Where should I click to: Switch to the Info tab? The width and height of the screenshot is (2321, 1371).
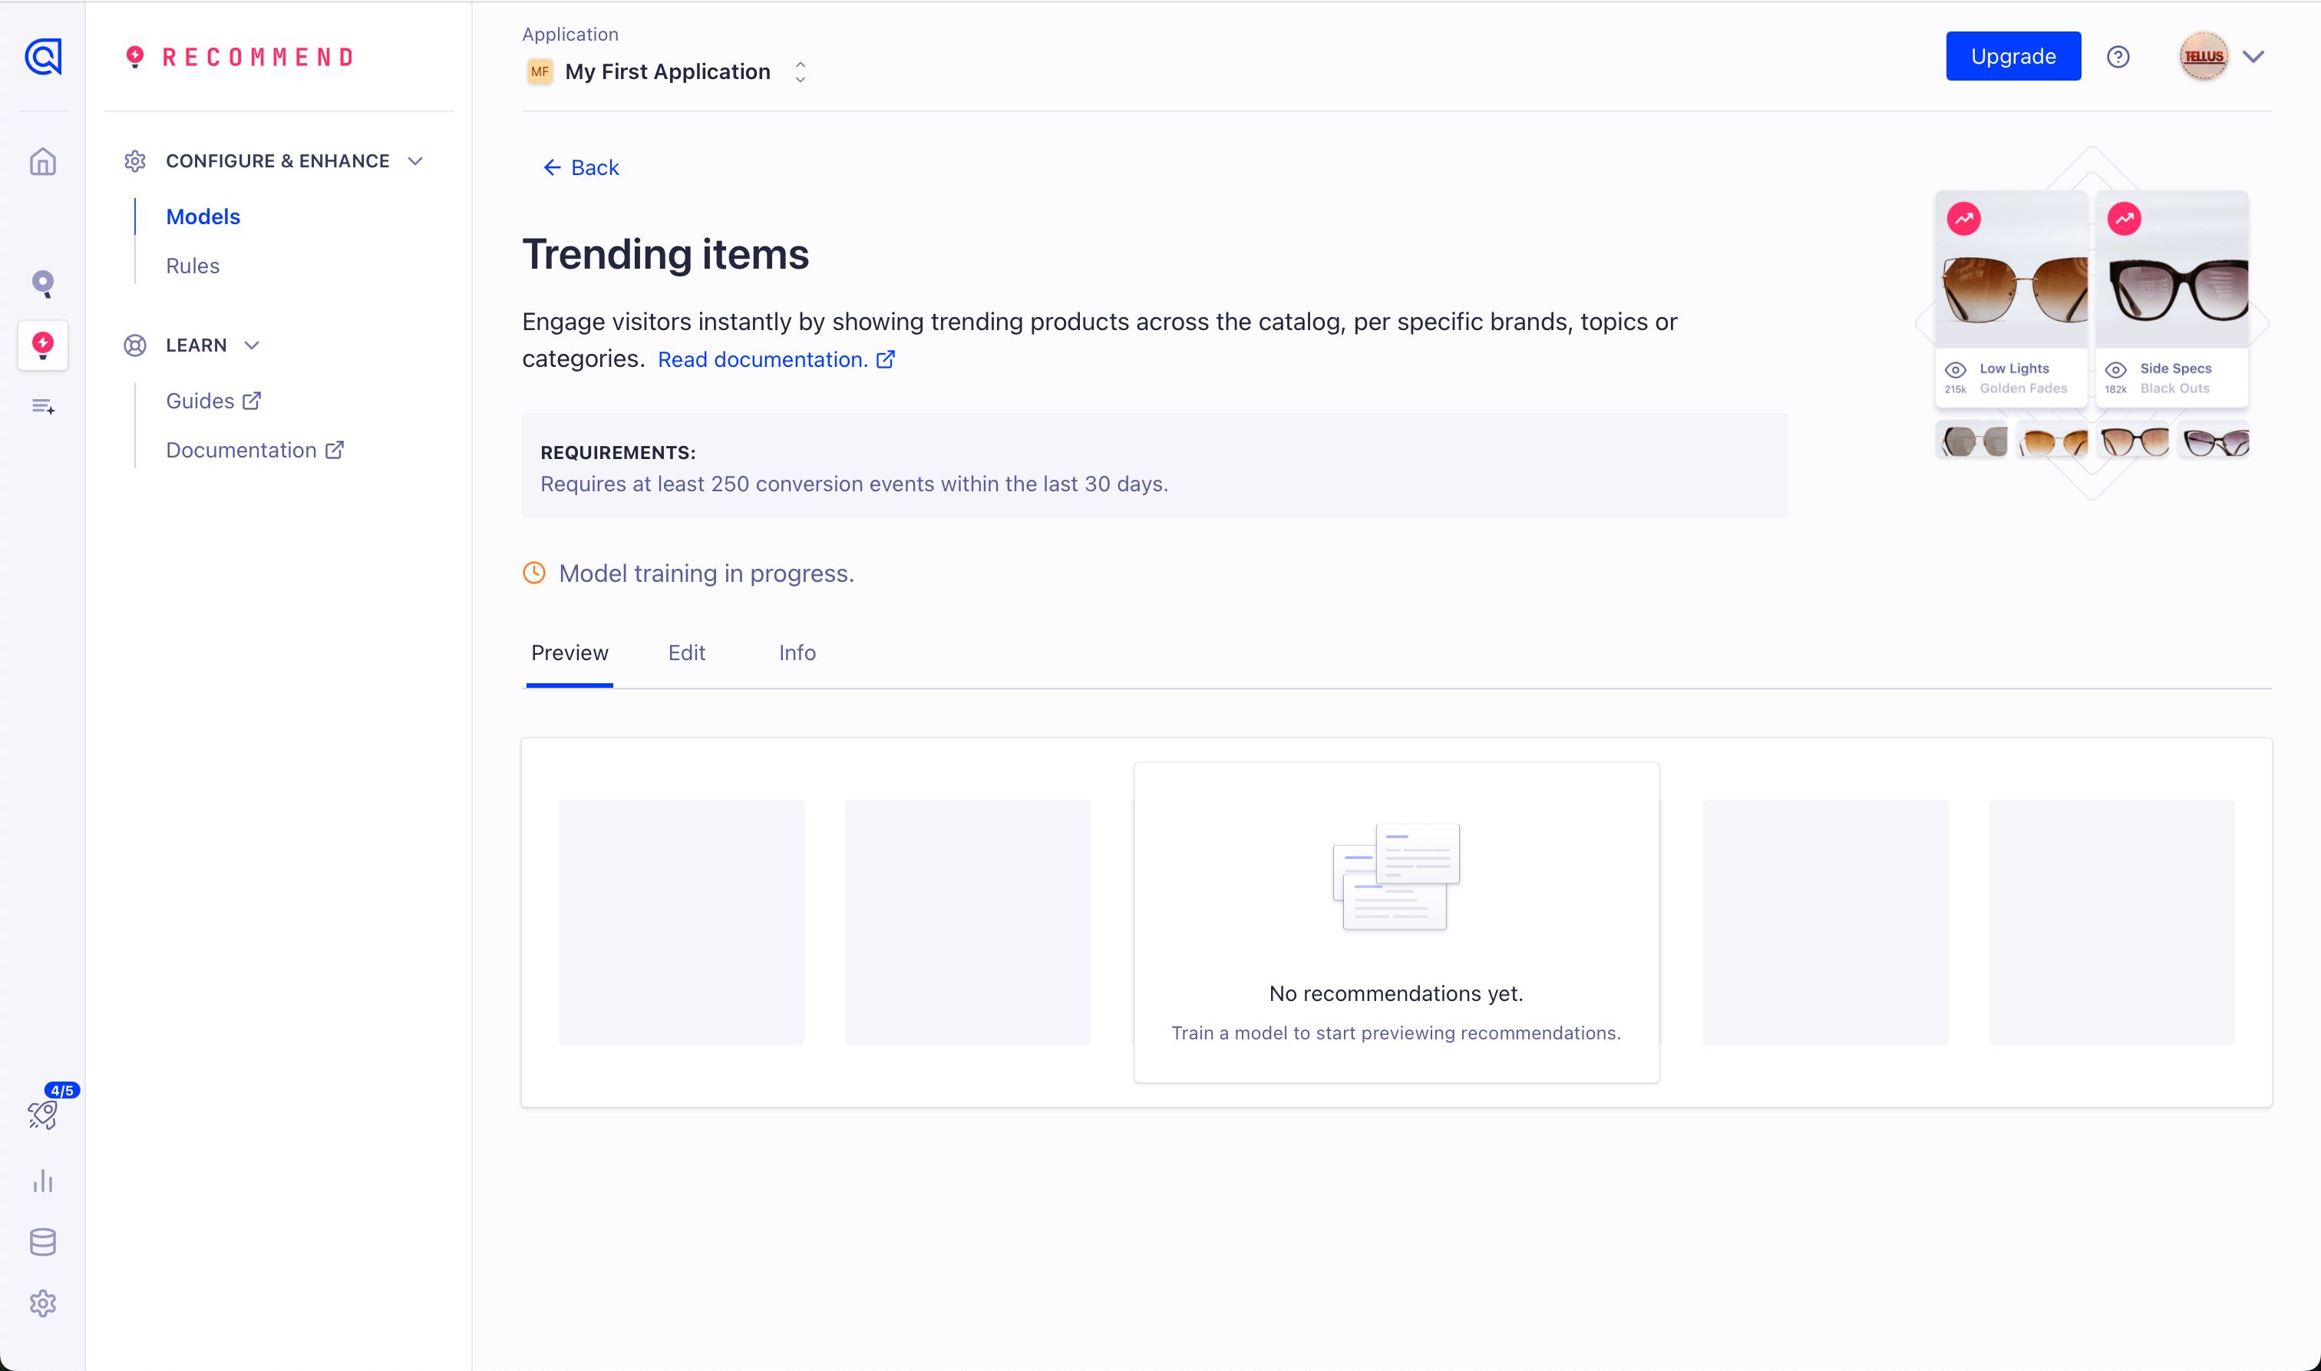[x=796, y=653]
